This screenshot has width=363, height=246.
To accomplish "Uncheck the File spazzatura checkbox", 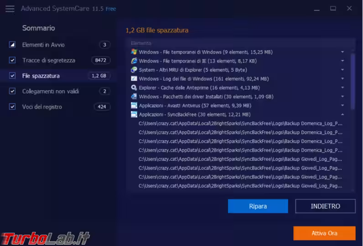I will click(x=12, y=76).
